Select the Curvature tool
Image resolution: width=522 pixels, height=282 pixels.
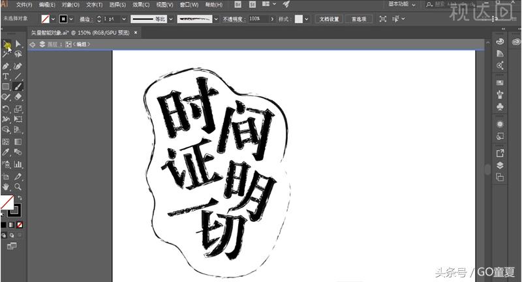(x=18, y=66)
